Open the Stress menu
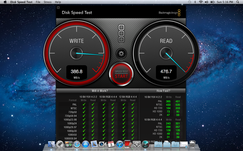 [48, 2]
